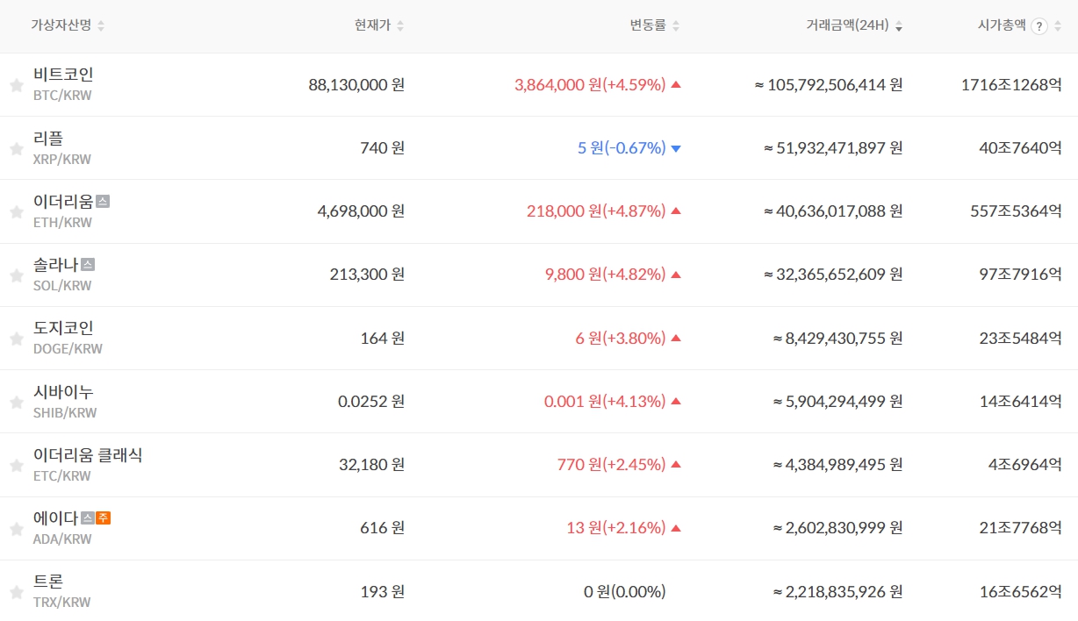The width and height of the screenshot is (1078, 621).
Task: Click the 시가총액 column header
Action: pos(1001,26)
